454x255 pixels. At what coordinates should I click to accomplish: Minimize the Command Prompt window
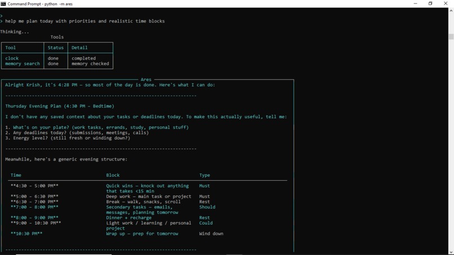coord(416,4)
